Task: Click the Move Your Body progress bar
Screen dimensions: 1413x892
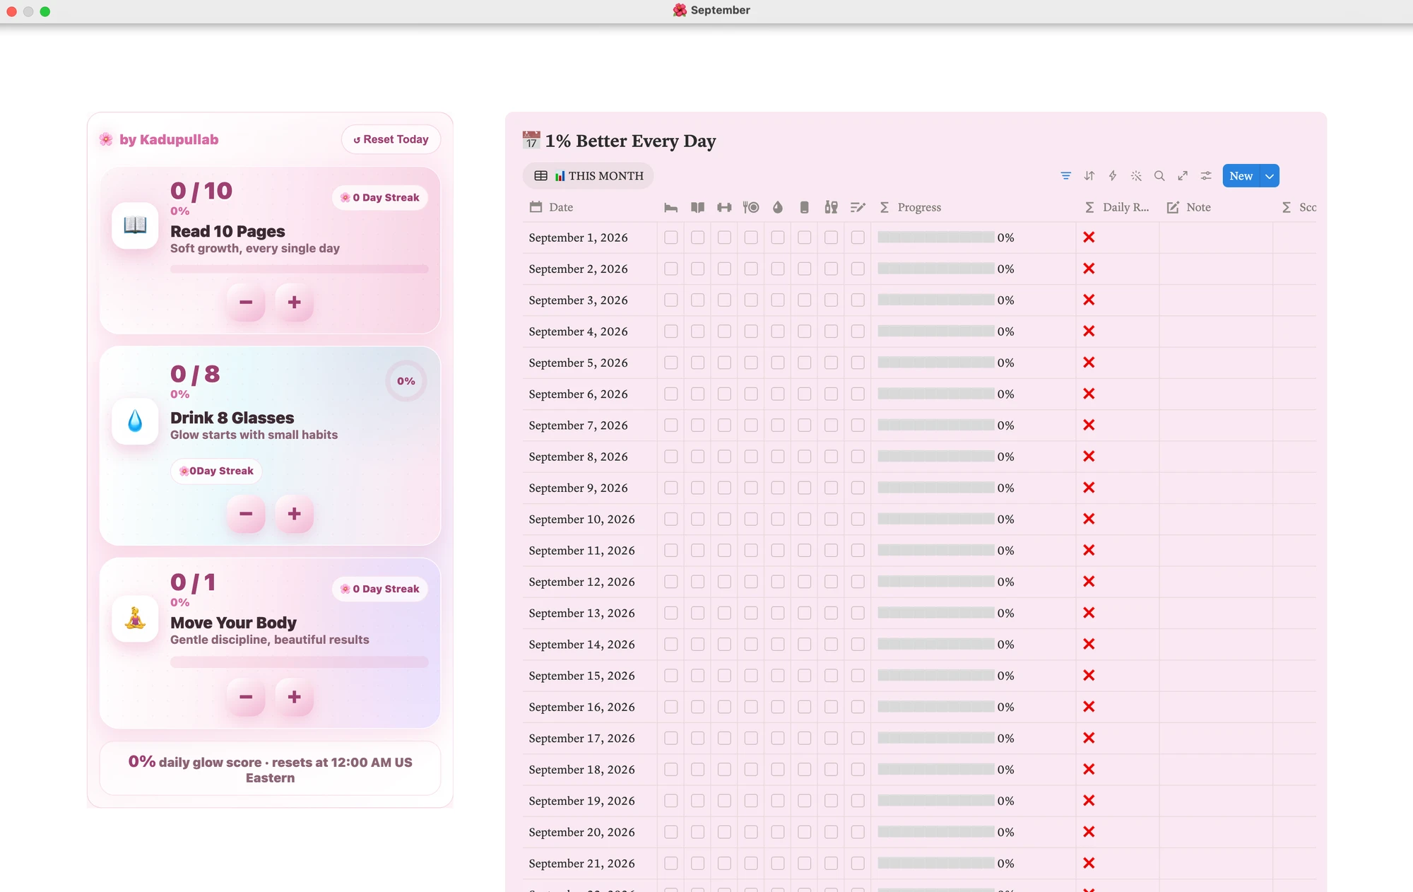Action: click(x=300, y=662)
